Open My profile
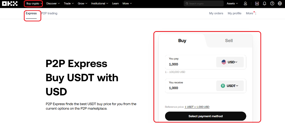The image size is (285, 123). [235, 13]
